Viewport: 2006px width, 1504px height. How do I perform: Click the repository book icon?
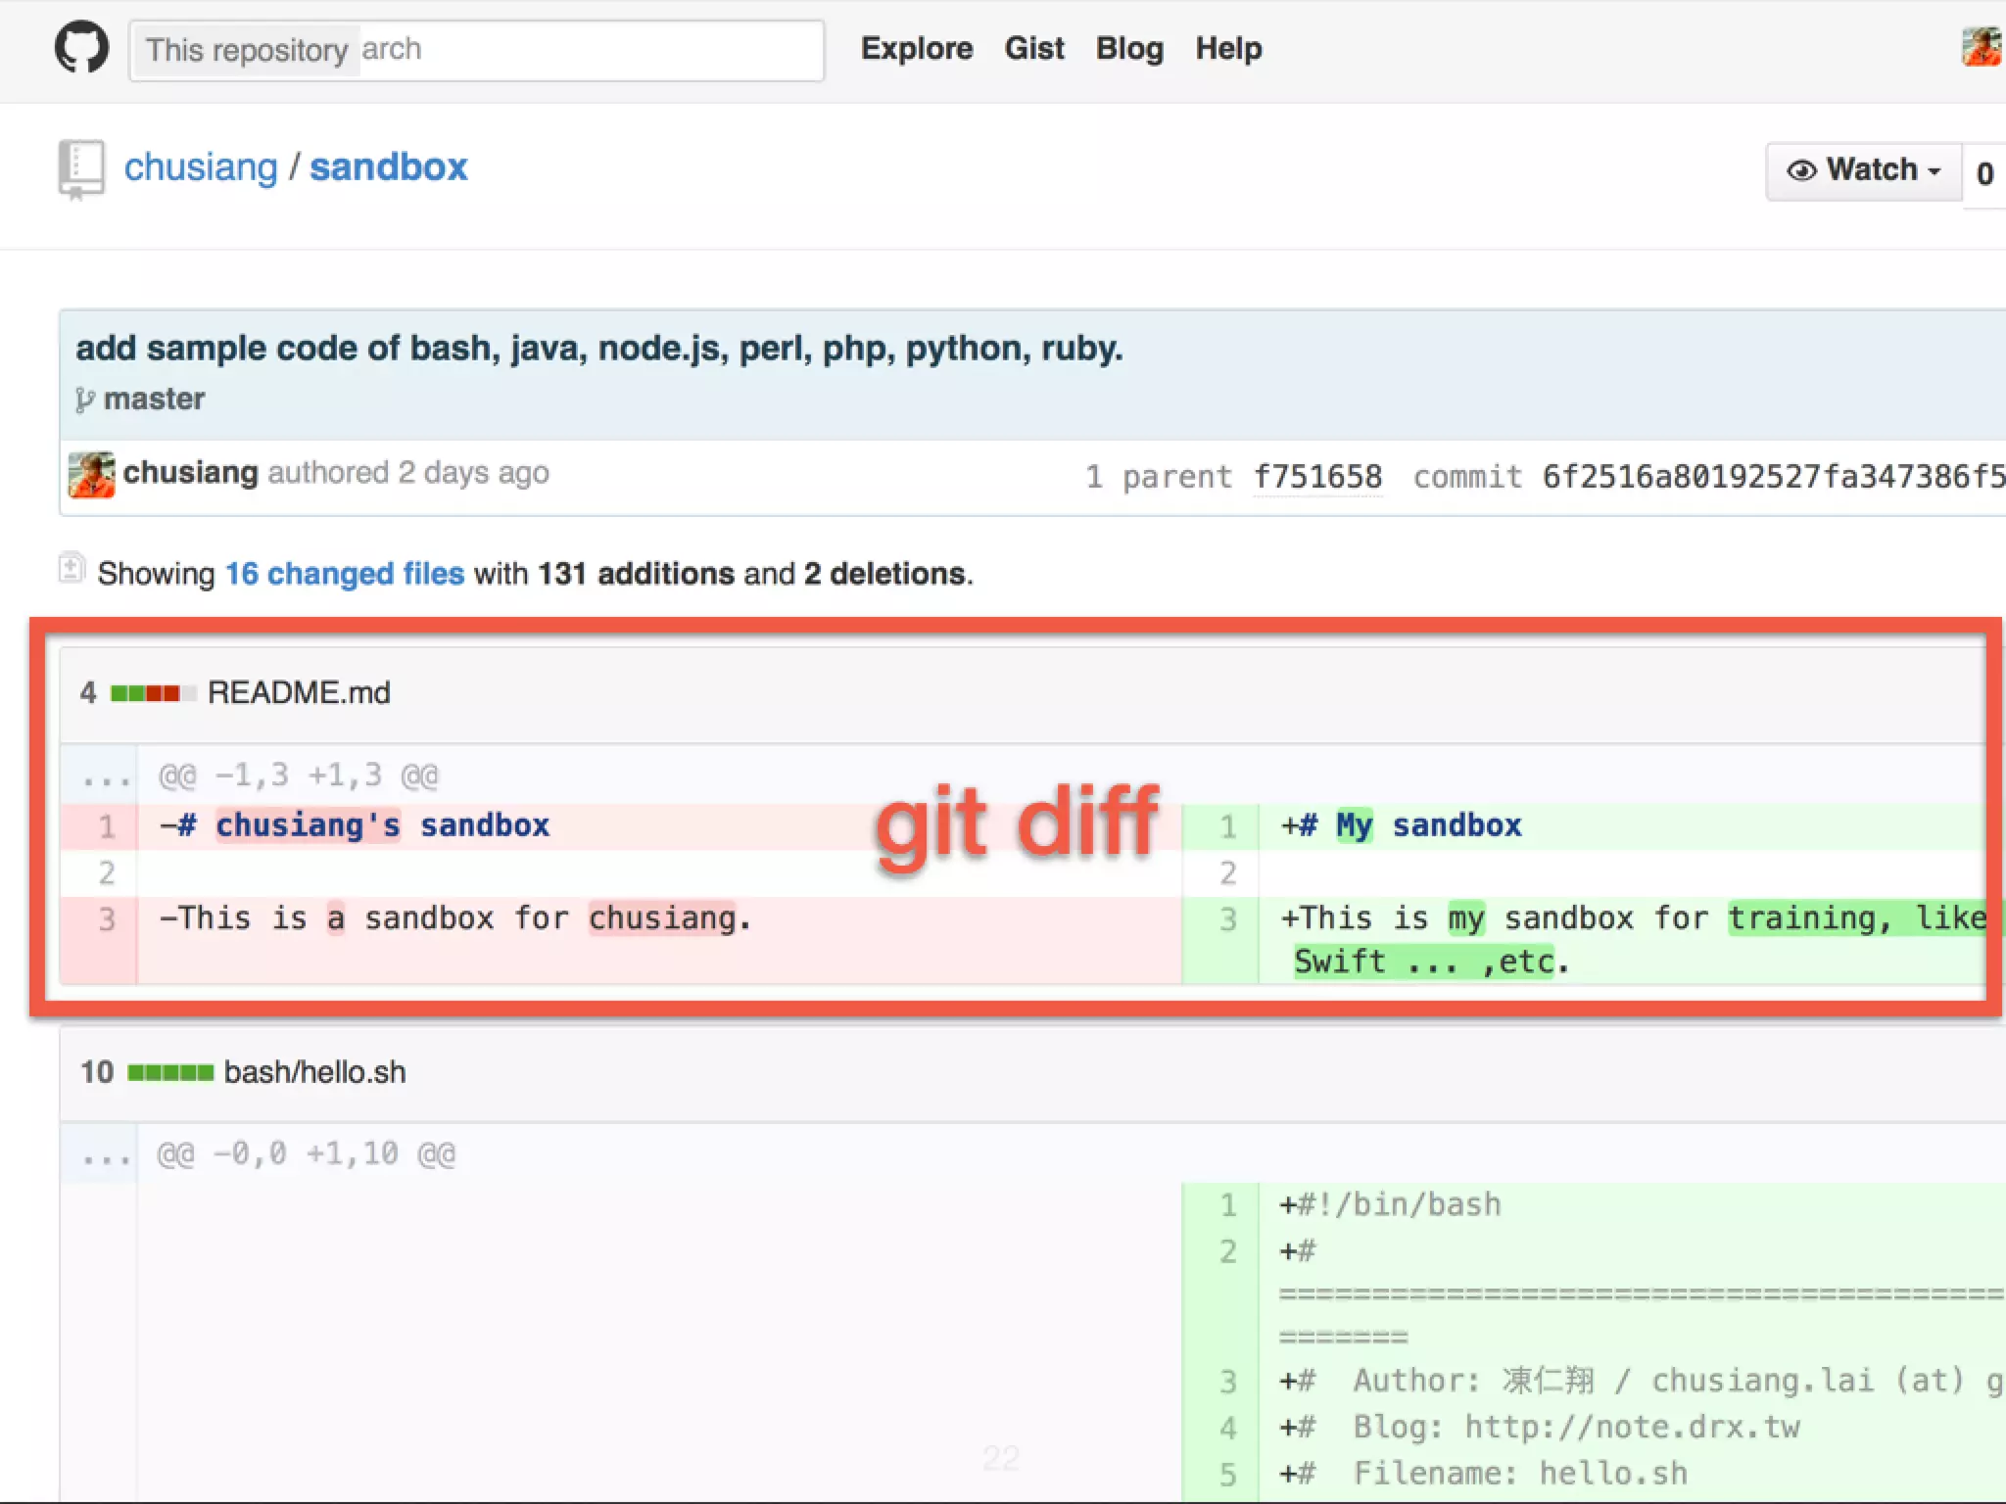tap(80, 168)
